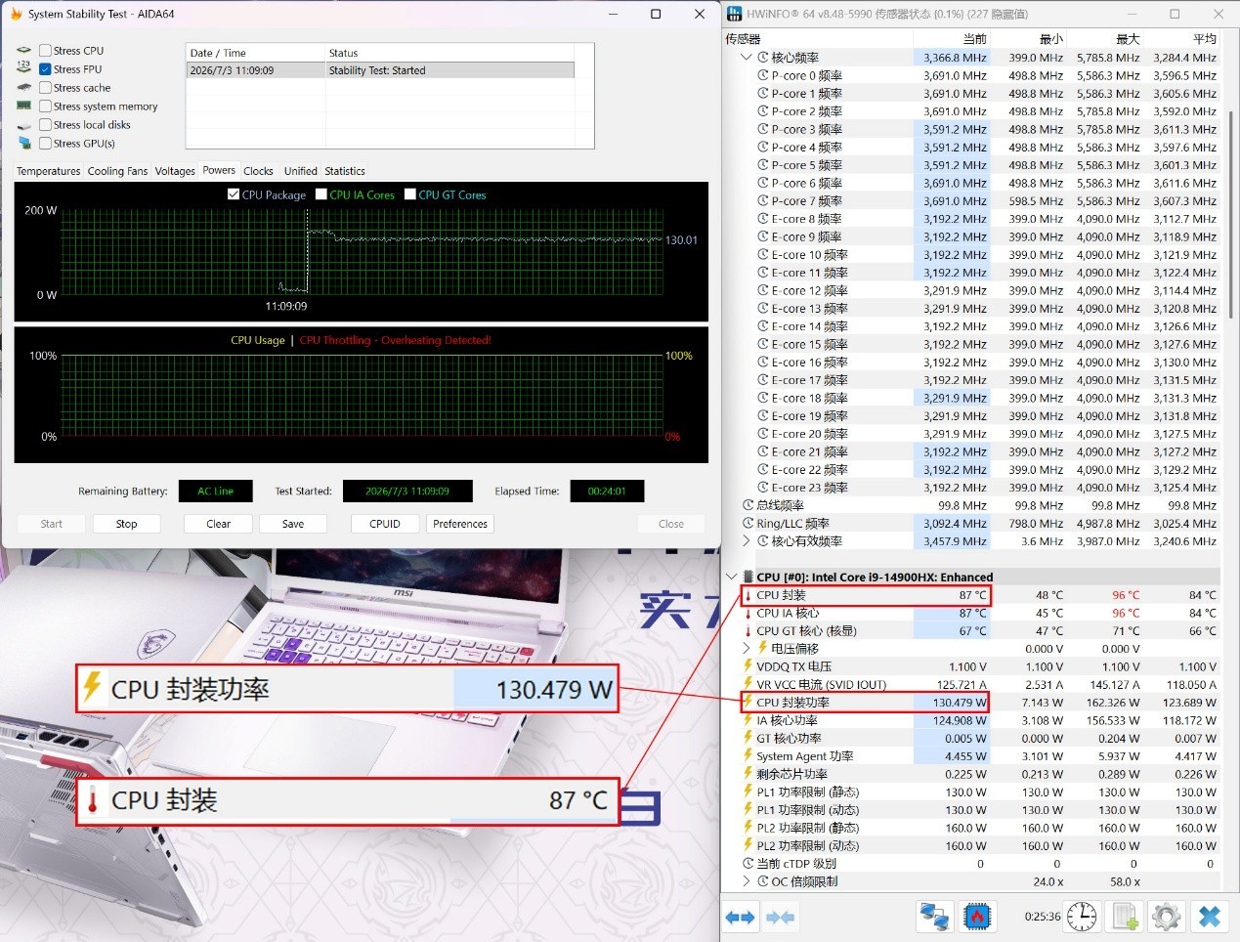Check CPU GT Cores graph checkbox
The image size is (1240, 942).
click(410, 194)
